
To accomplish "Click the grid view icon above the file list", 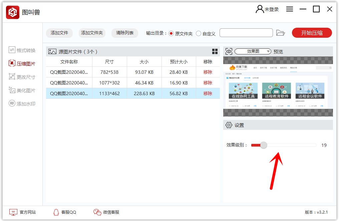I will click(215, 51).
